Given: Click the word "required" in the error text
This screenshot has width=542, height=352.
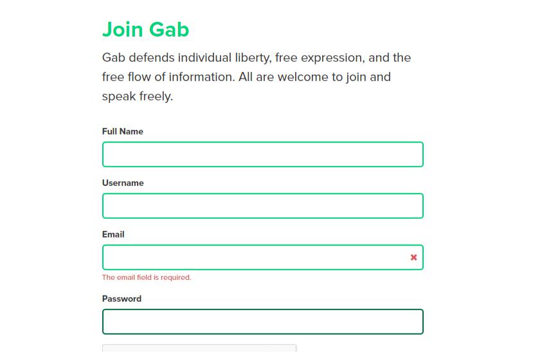Looking at the screenshot, I should tap(177, 277).
